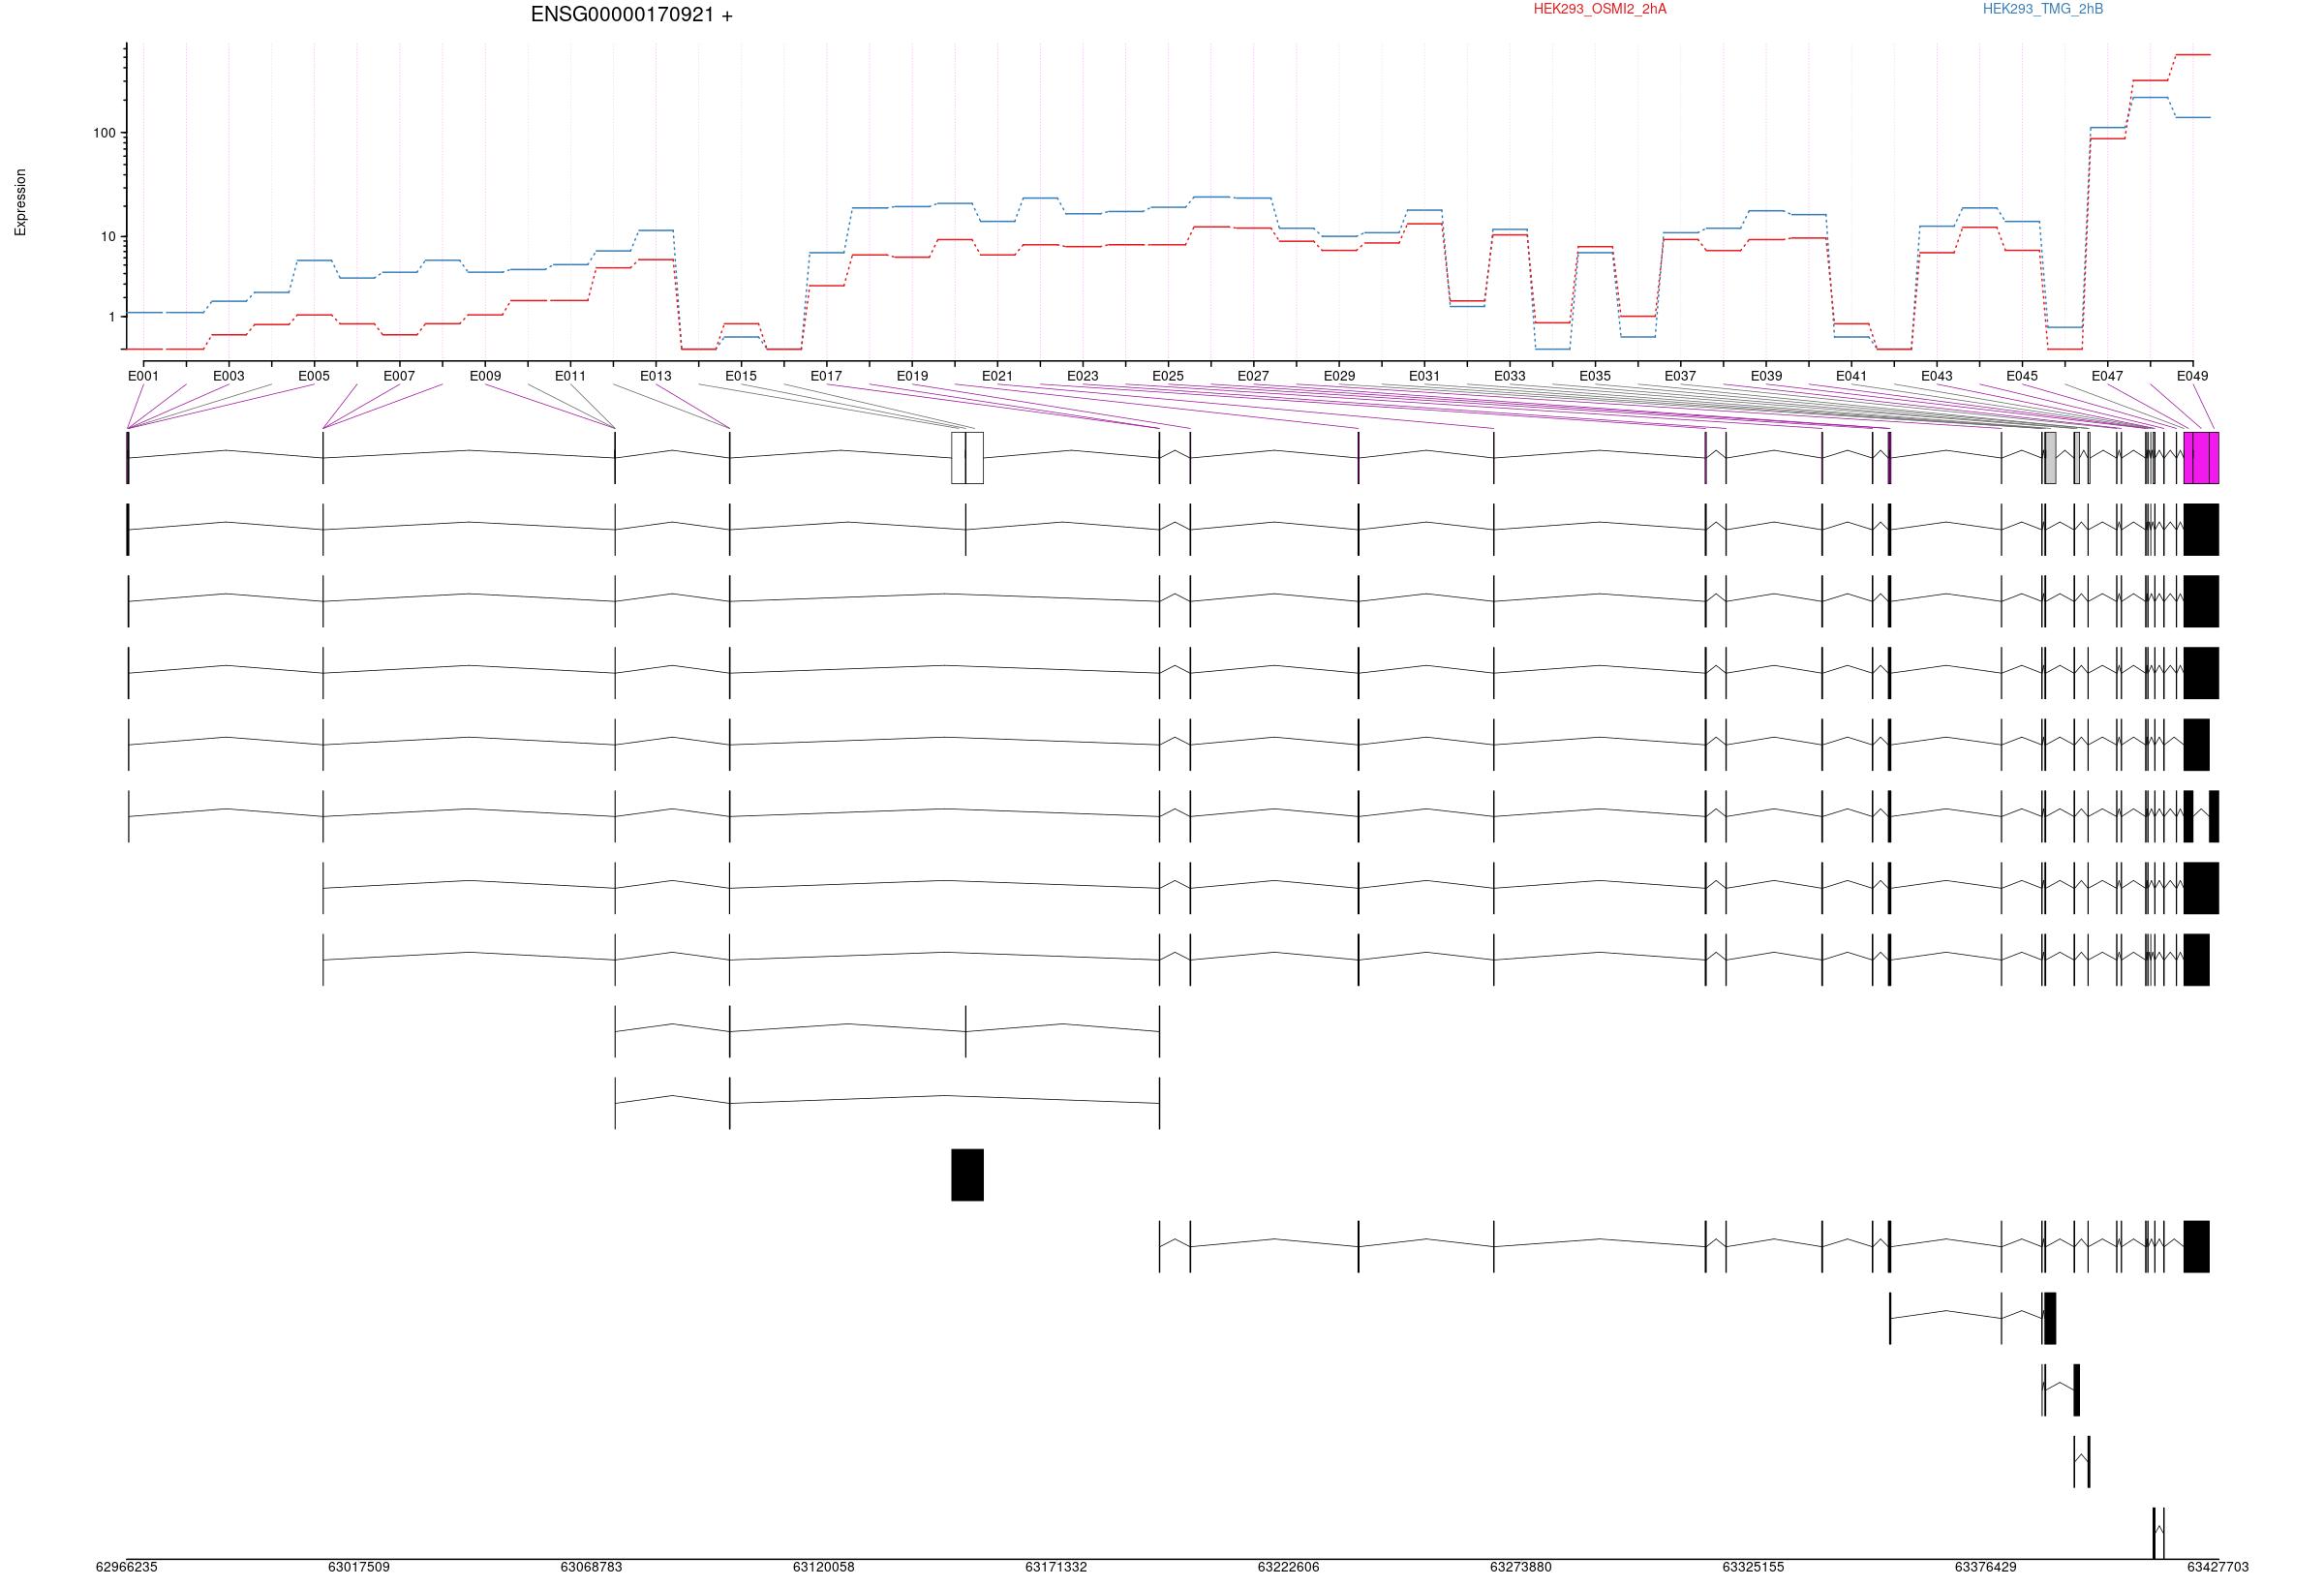Click exon label E001

[x=143, y=376]
